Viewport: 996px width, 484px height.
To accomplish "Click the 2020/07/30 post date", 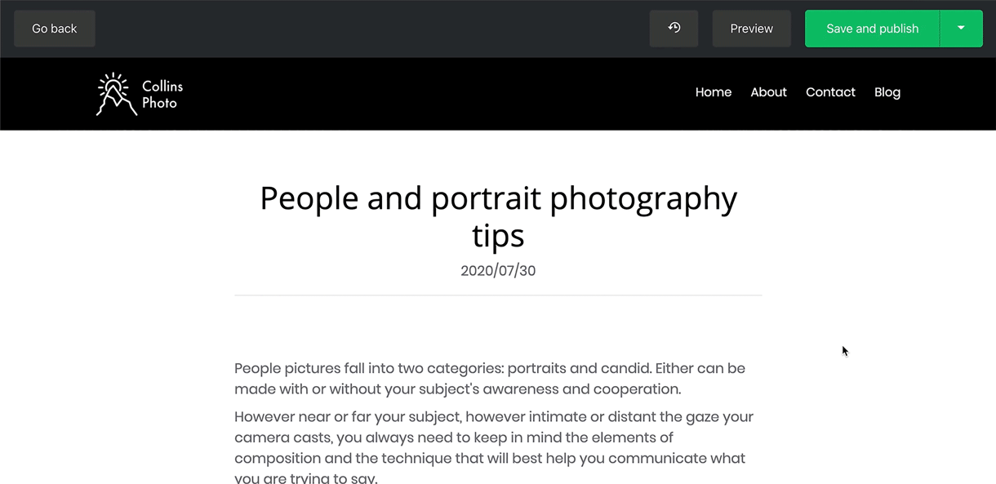I will (498, 271).
